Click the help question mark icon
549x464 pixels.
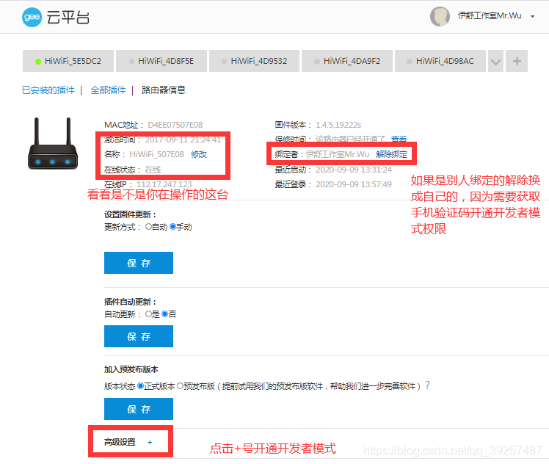[427, 385]
